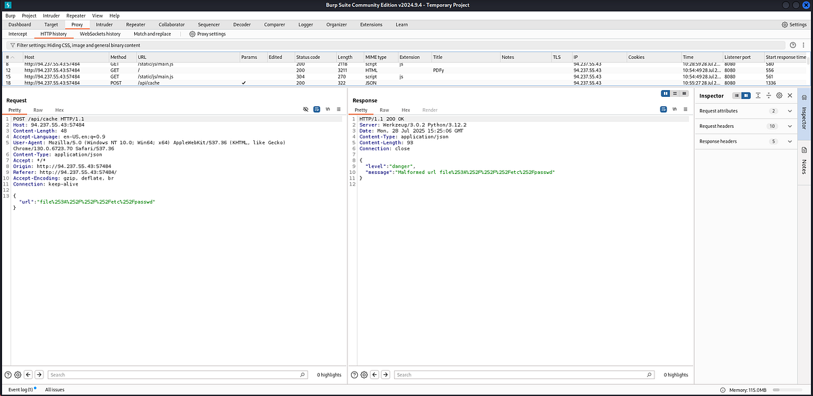Switch to top-bottom vertical layout icon
This screenshot has width=813, height=396.
(x=675, y=93)
